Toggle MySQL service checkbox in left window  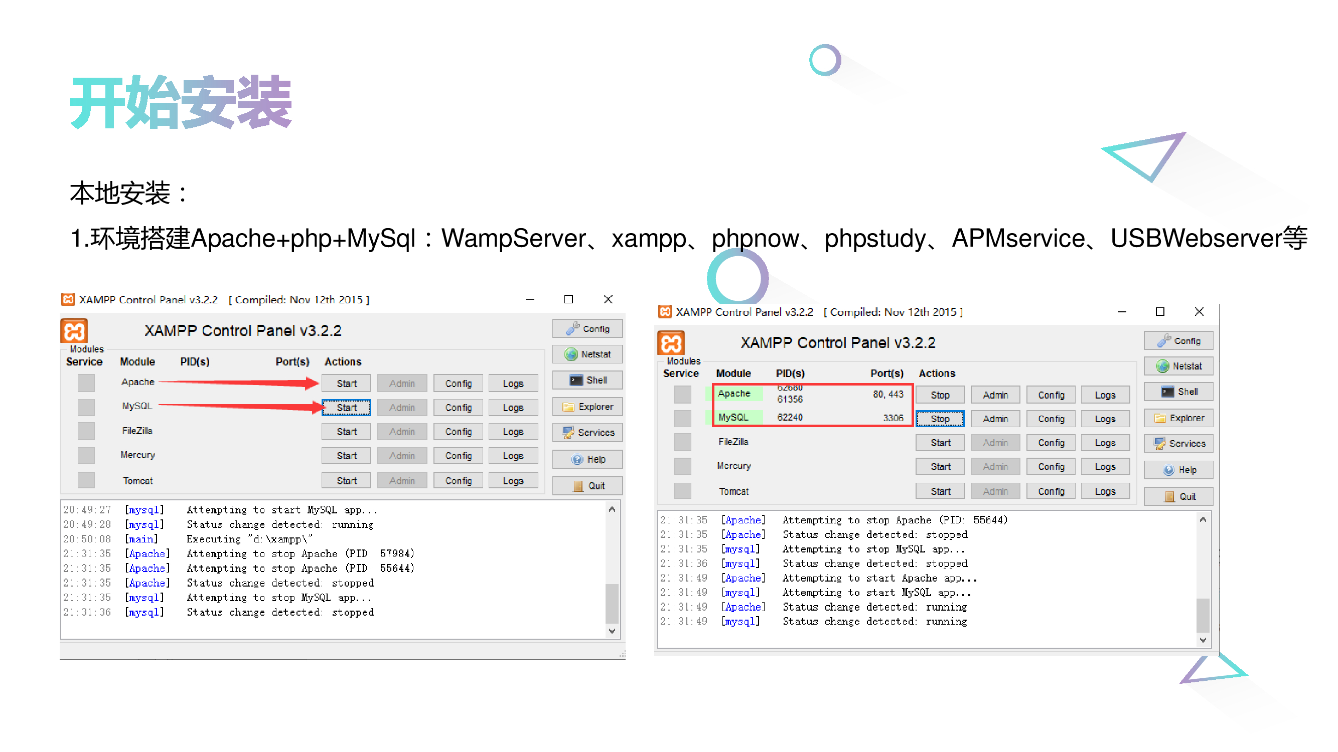click(86, 408)
